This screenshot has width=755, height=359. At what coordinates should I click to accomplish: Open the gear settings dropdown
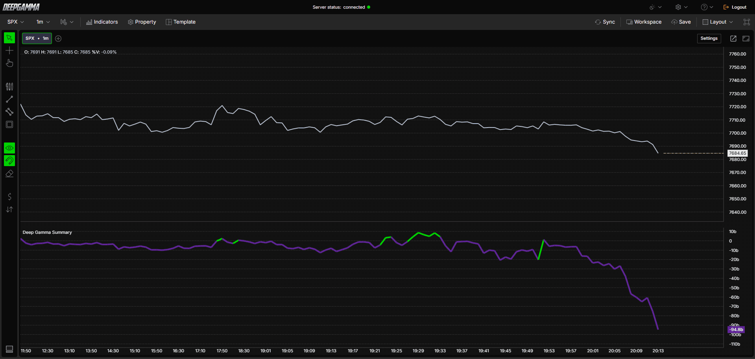pyautogui.click(x=681, y=7)
